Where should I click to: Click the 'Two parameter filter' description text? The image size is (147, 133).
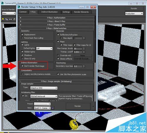(75, 97)
